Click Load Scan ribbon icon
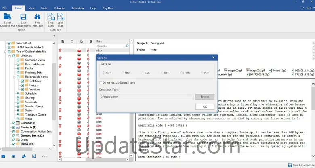This screenshot has width=315, height=168. tap(61, 20)
